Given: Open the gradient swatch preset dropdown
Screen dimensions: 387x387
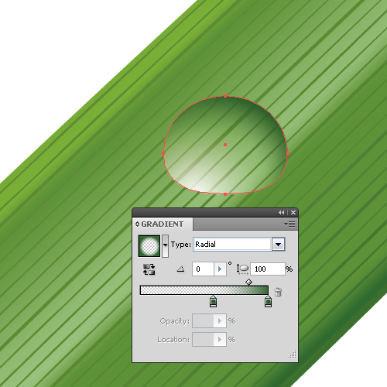Looking at the screenshot, I should pos(165,246).
